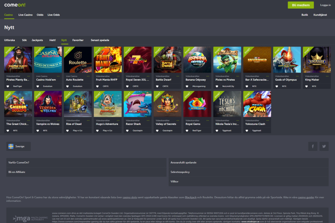Click heart icon on Royal Gems

[x=187, y=130]
